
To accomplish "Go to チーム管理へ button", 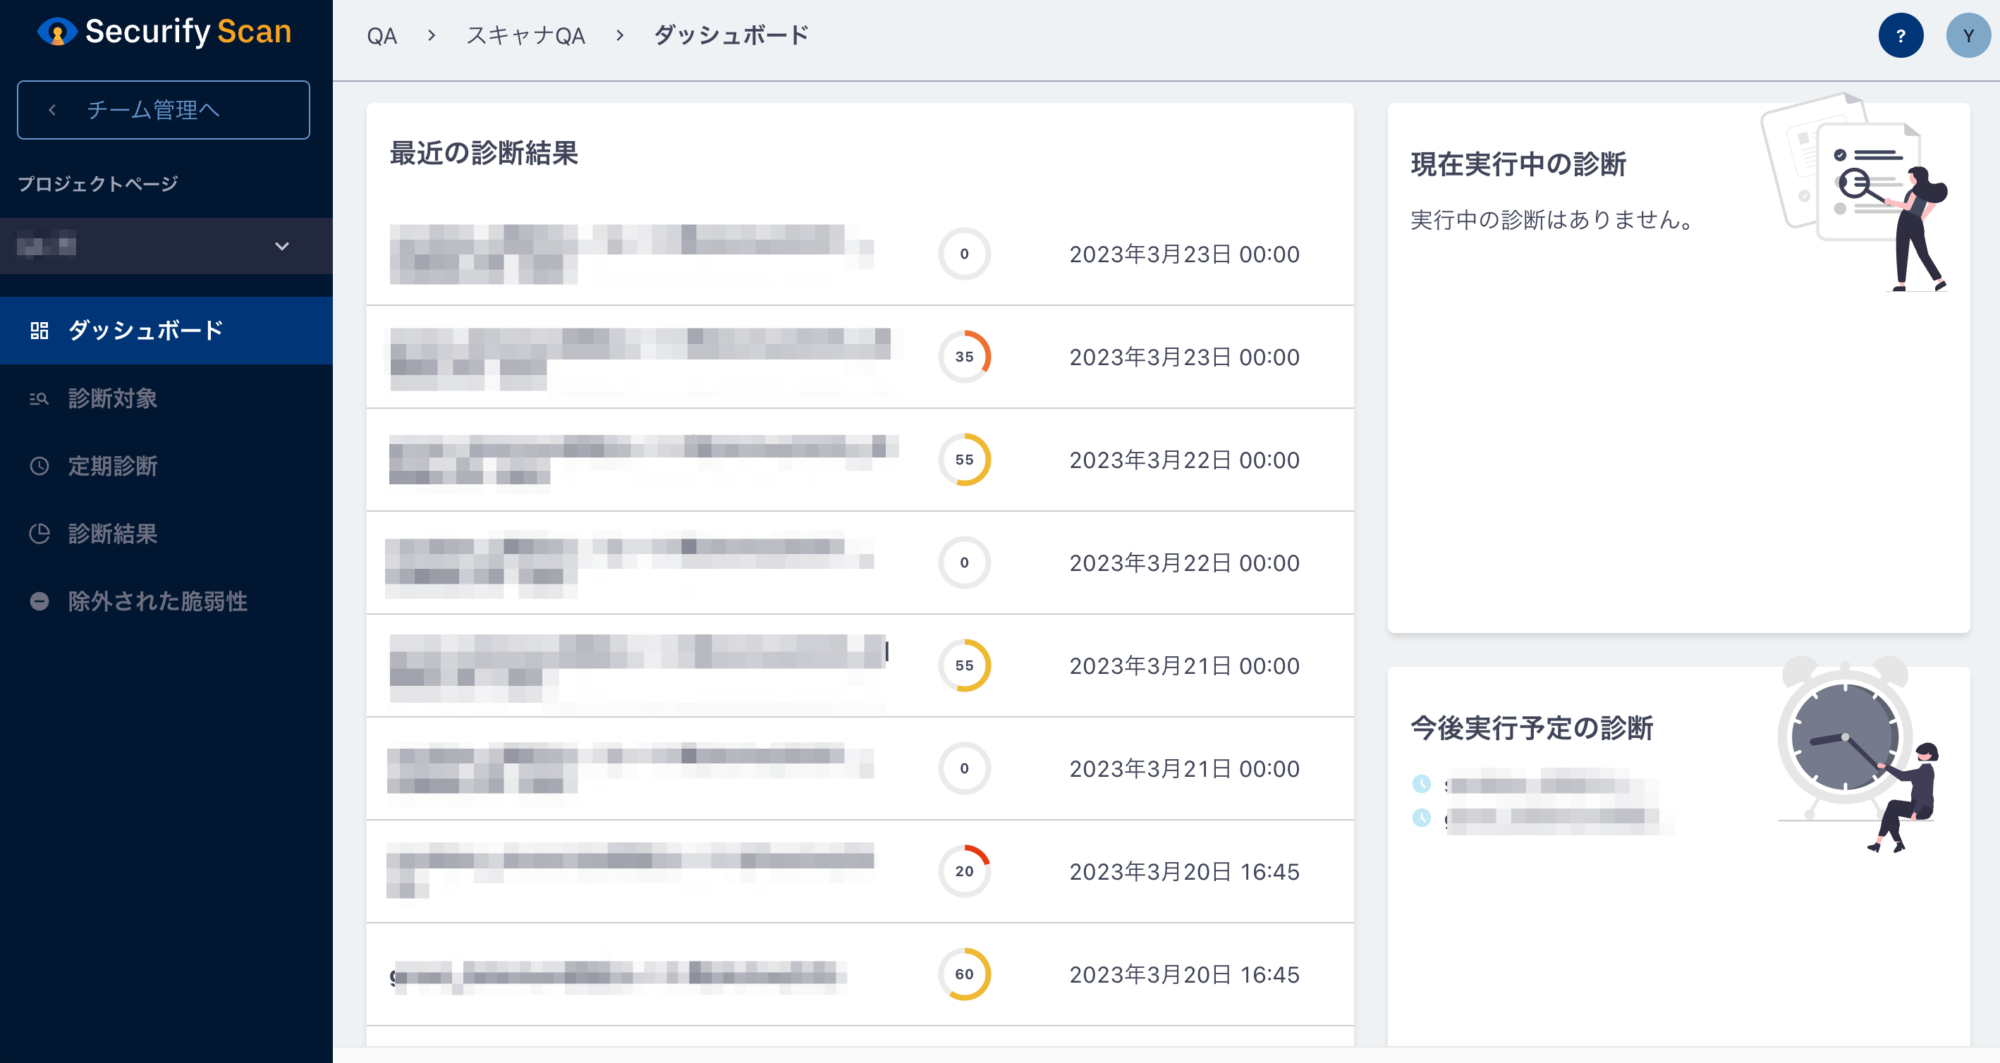I will pyautogui.click(x=163, y=110).
